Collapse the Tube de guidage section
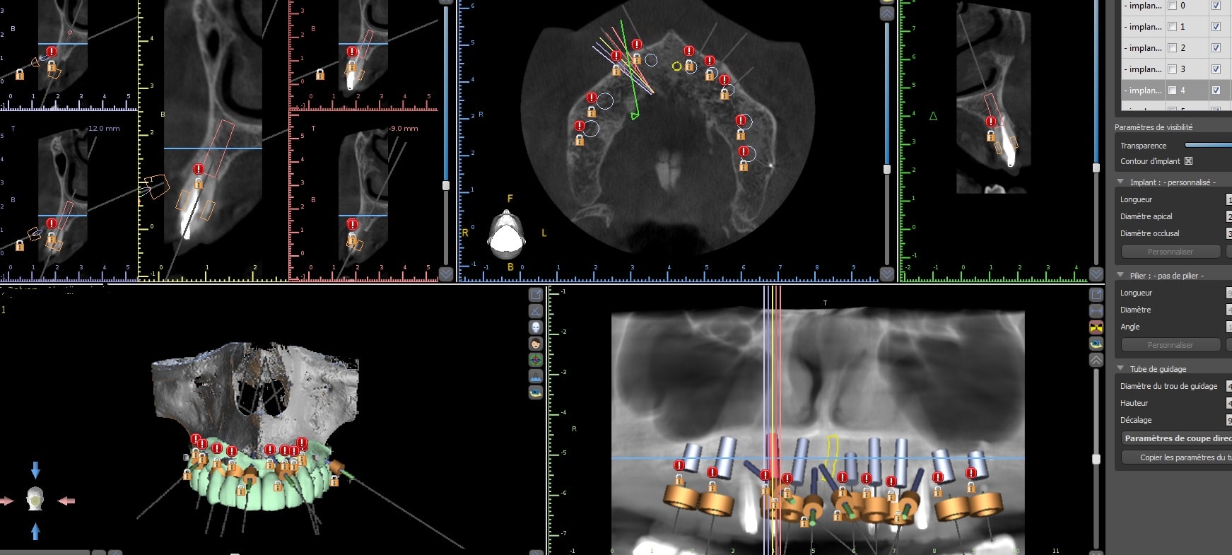 (1120, 368)
